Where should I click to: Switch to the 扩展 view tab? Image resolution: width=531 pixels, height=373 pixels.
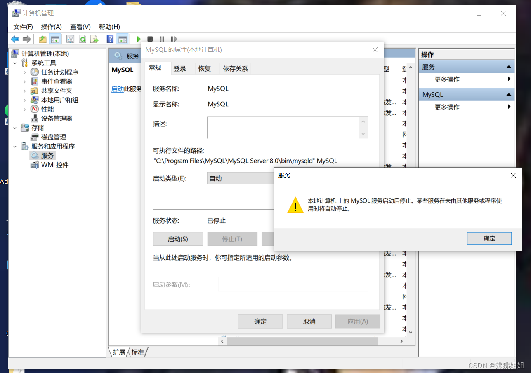click(x=119, y=352)
